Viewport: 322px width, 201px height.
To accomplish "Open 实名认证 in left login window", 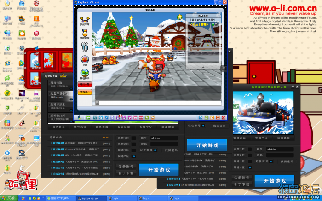I will (x=124, y=127).
